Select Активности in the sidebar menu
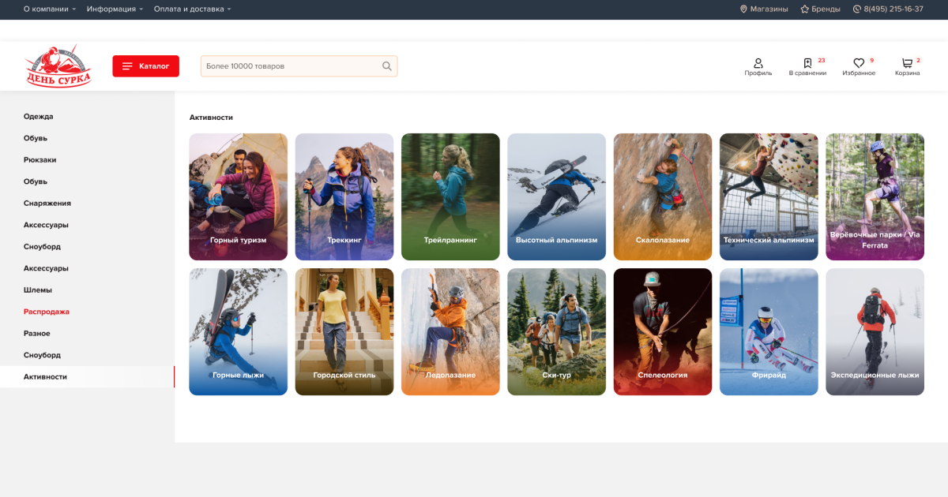The width and height of the screenshot is (948, 497). 87,377
